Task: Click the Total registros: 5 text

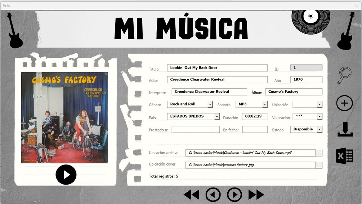Action: pos(164,176)
